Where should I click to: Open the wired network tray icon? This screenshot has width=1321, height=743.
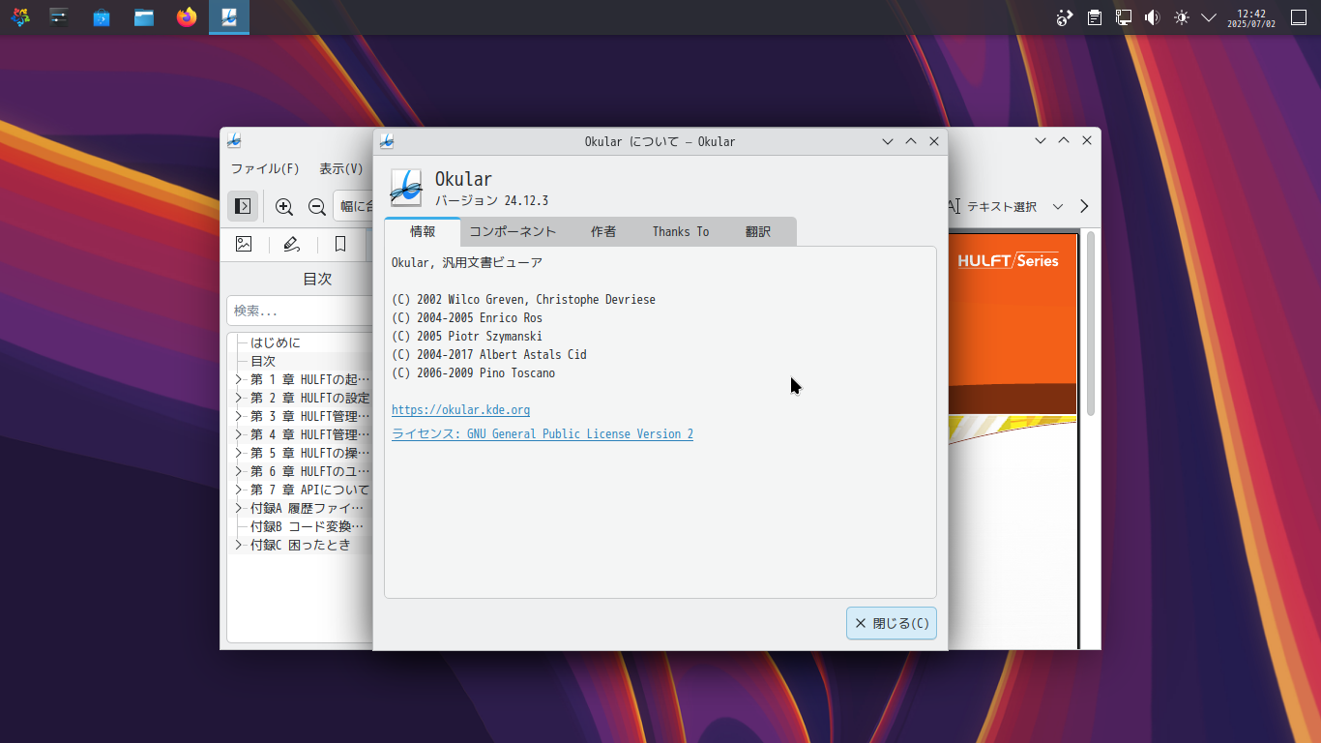coord(1123,17)
